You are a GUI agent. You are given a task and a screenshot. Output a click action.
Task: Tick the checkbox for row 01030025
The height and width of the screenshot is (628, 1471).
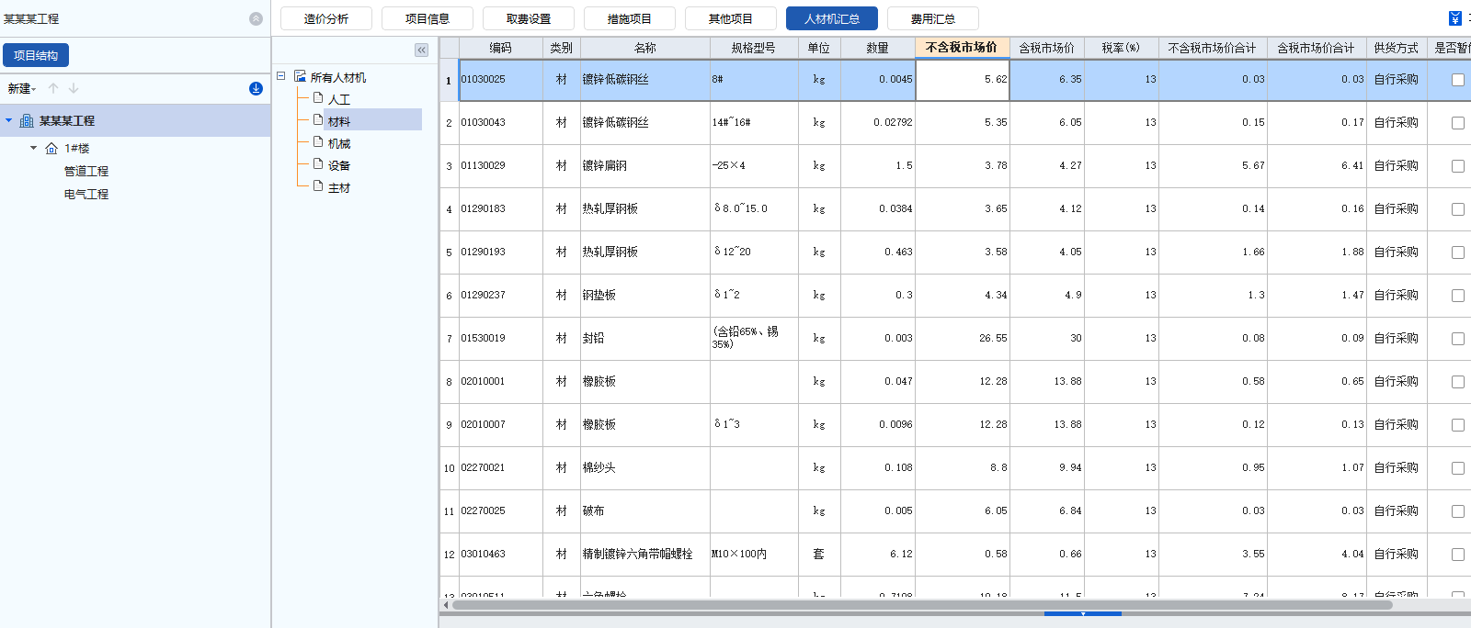[1458, 80]
